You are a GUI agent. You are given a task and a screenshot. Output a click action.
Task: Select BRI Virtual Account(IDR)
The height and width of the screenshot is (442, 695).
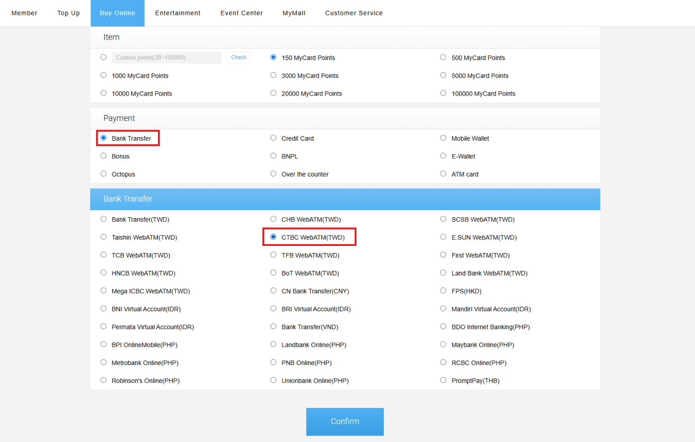click(273, 309)
